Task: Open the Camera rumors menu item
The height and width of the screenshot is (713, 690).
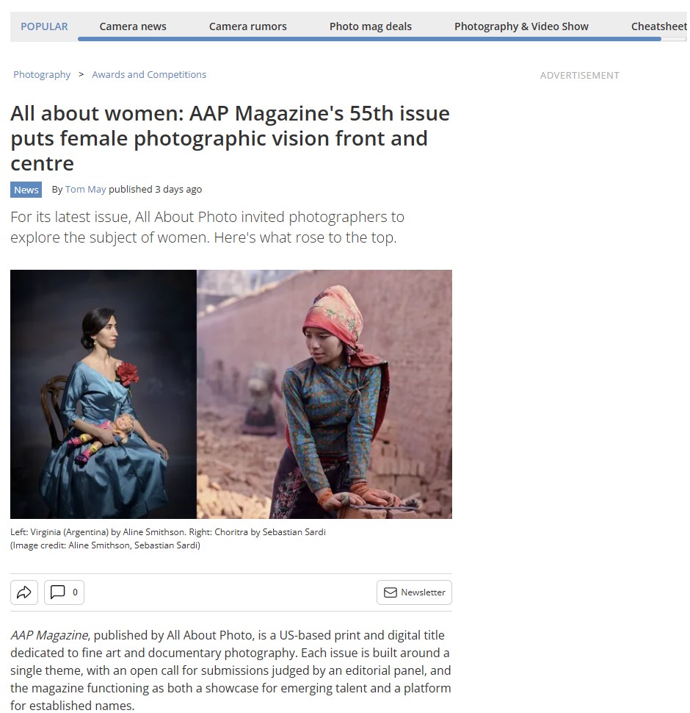Action: 248,26
